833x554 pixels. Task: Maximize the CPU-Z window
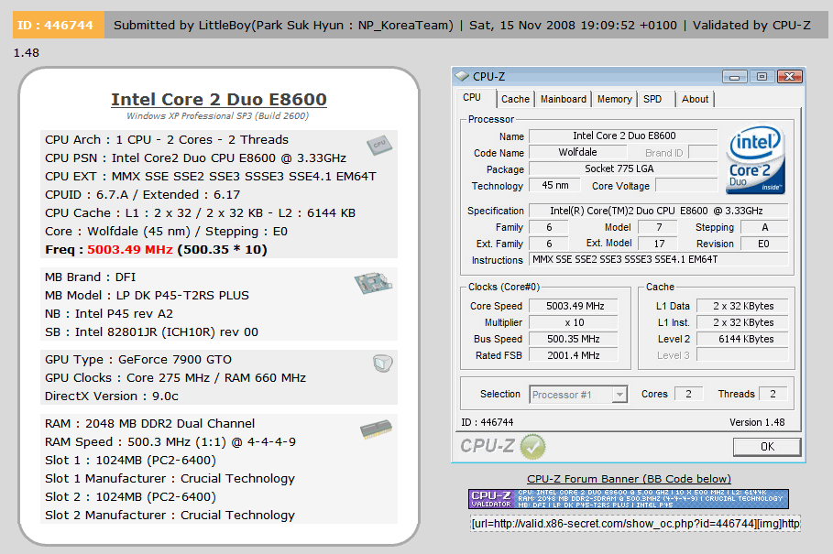tap(762, 77)
